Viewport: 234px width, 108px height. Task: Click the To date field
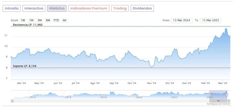click(210, 20)
